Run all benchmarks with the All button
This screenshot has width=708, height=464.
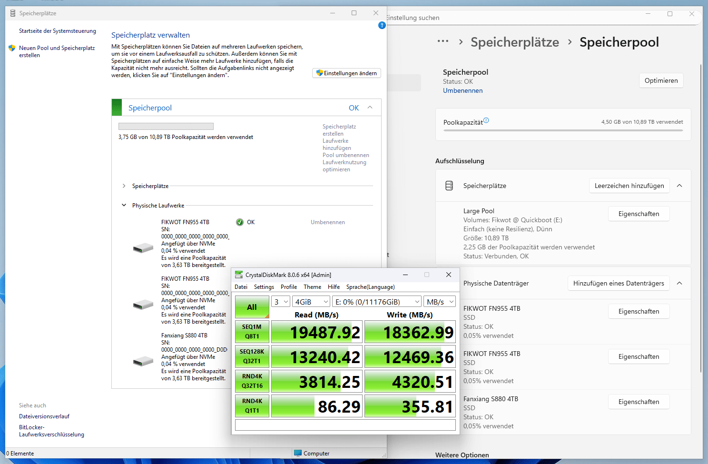[x=252, y=307]
